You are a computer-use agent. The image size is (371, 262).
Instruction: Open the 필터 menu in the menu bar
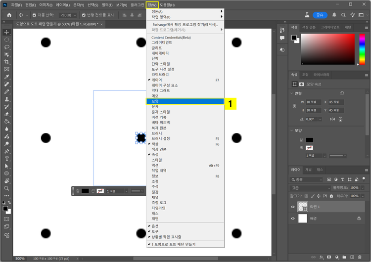pos(107,5)
